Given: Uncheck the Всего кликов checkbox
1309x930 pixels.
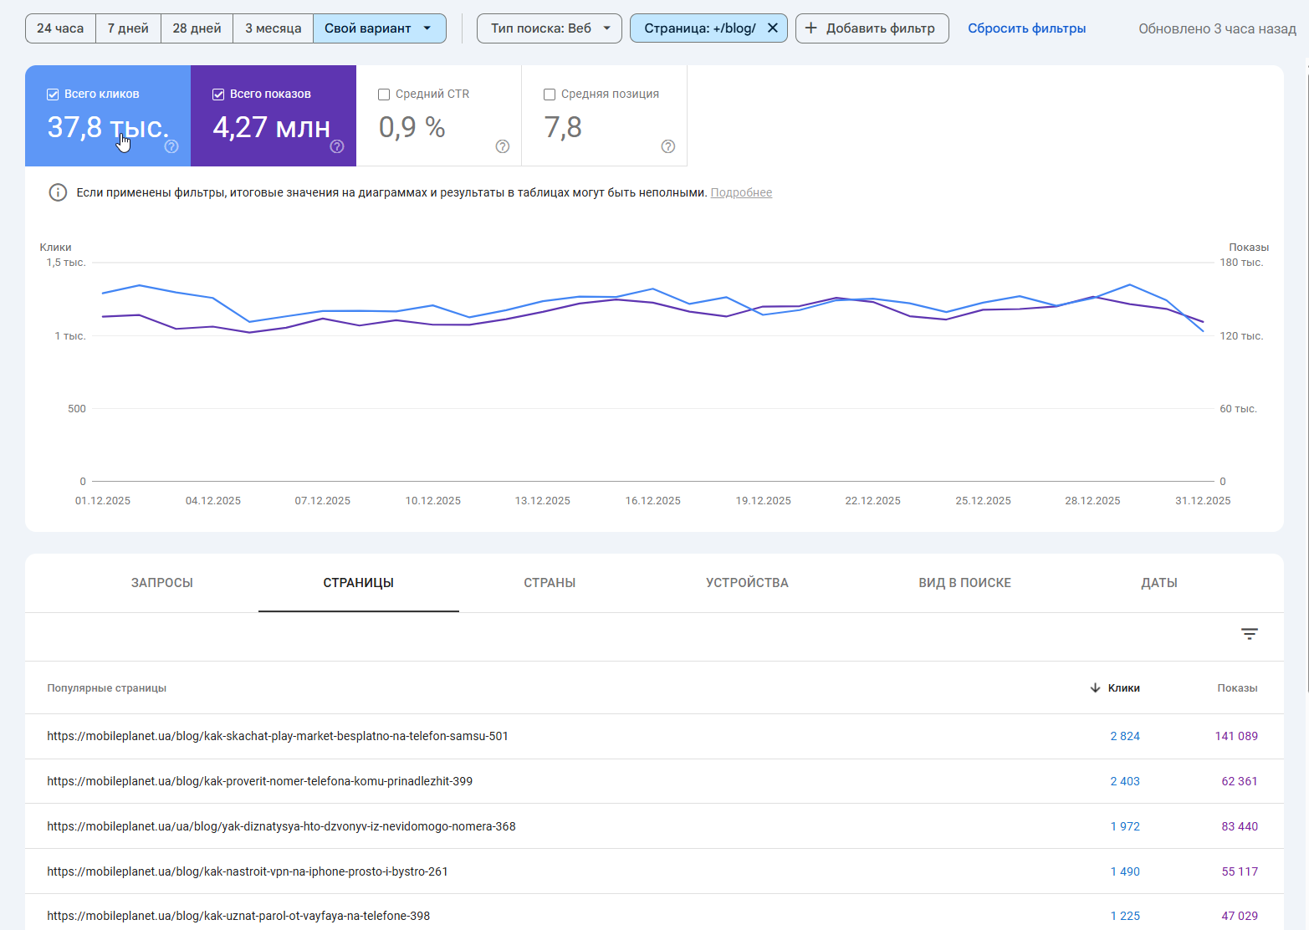Looking at the screenshot, I should (53, 95).
